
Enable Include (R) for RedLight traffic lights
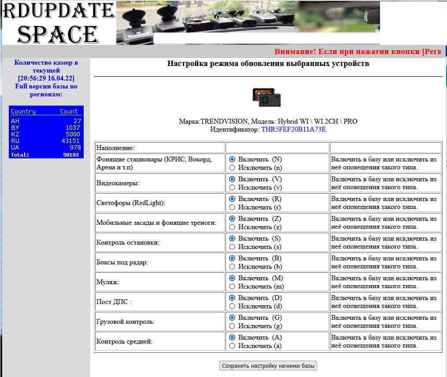(233, 199)
